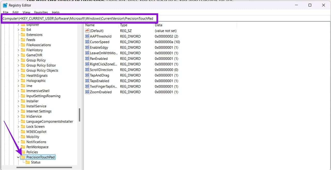Select the PanEnabled value icon
The image size is (331, 170).
pos(87,59)
